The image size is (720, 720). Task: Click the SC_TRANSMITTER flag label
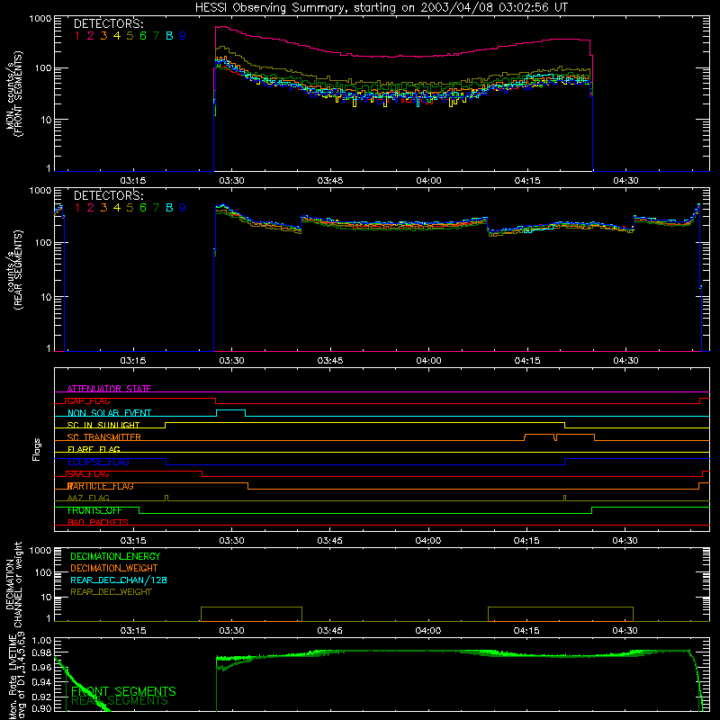point(103,437)
